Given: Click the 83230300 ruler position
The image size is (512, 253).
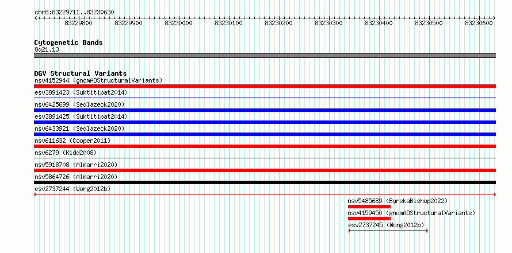Looking at the screenshot, I should 328,23.
